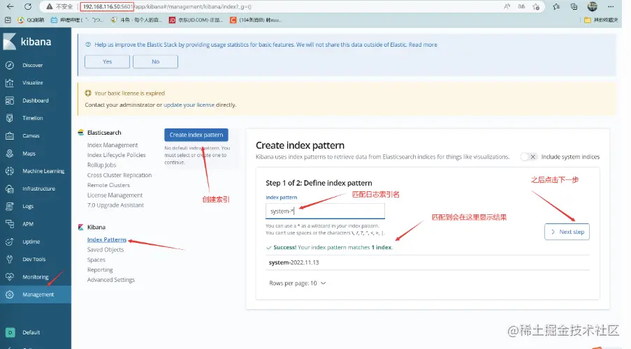
Task: Go back with browser back arrow
Action: pos(10,6)
